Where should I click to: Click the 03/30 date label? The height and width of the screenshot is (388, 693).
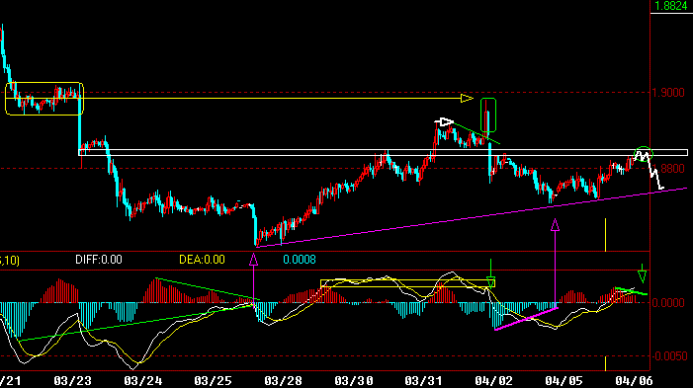point(354,380)
